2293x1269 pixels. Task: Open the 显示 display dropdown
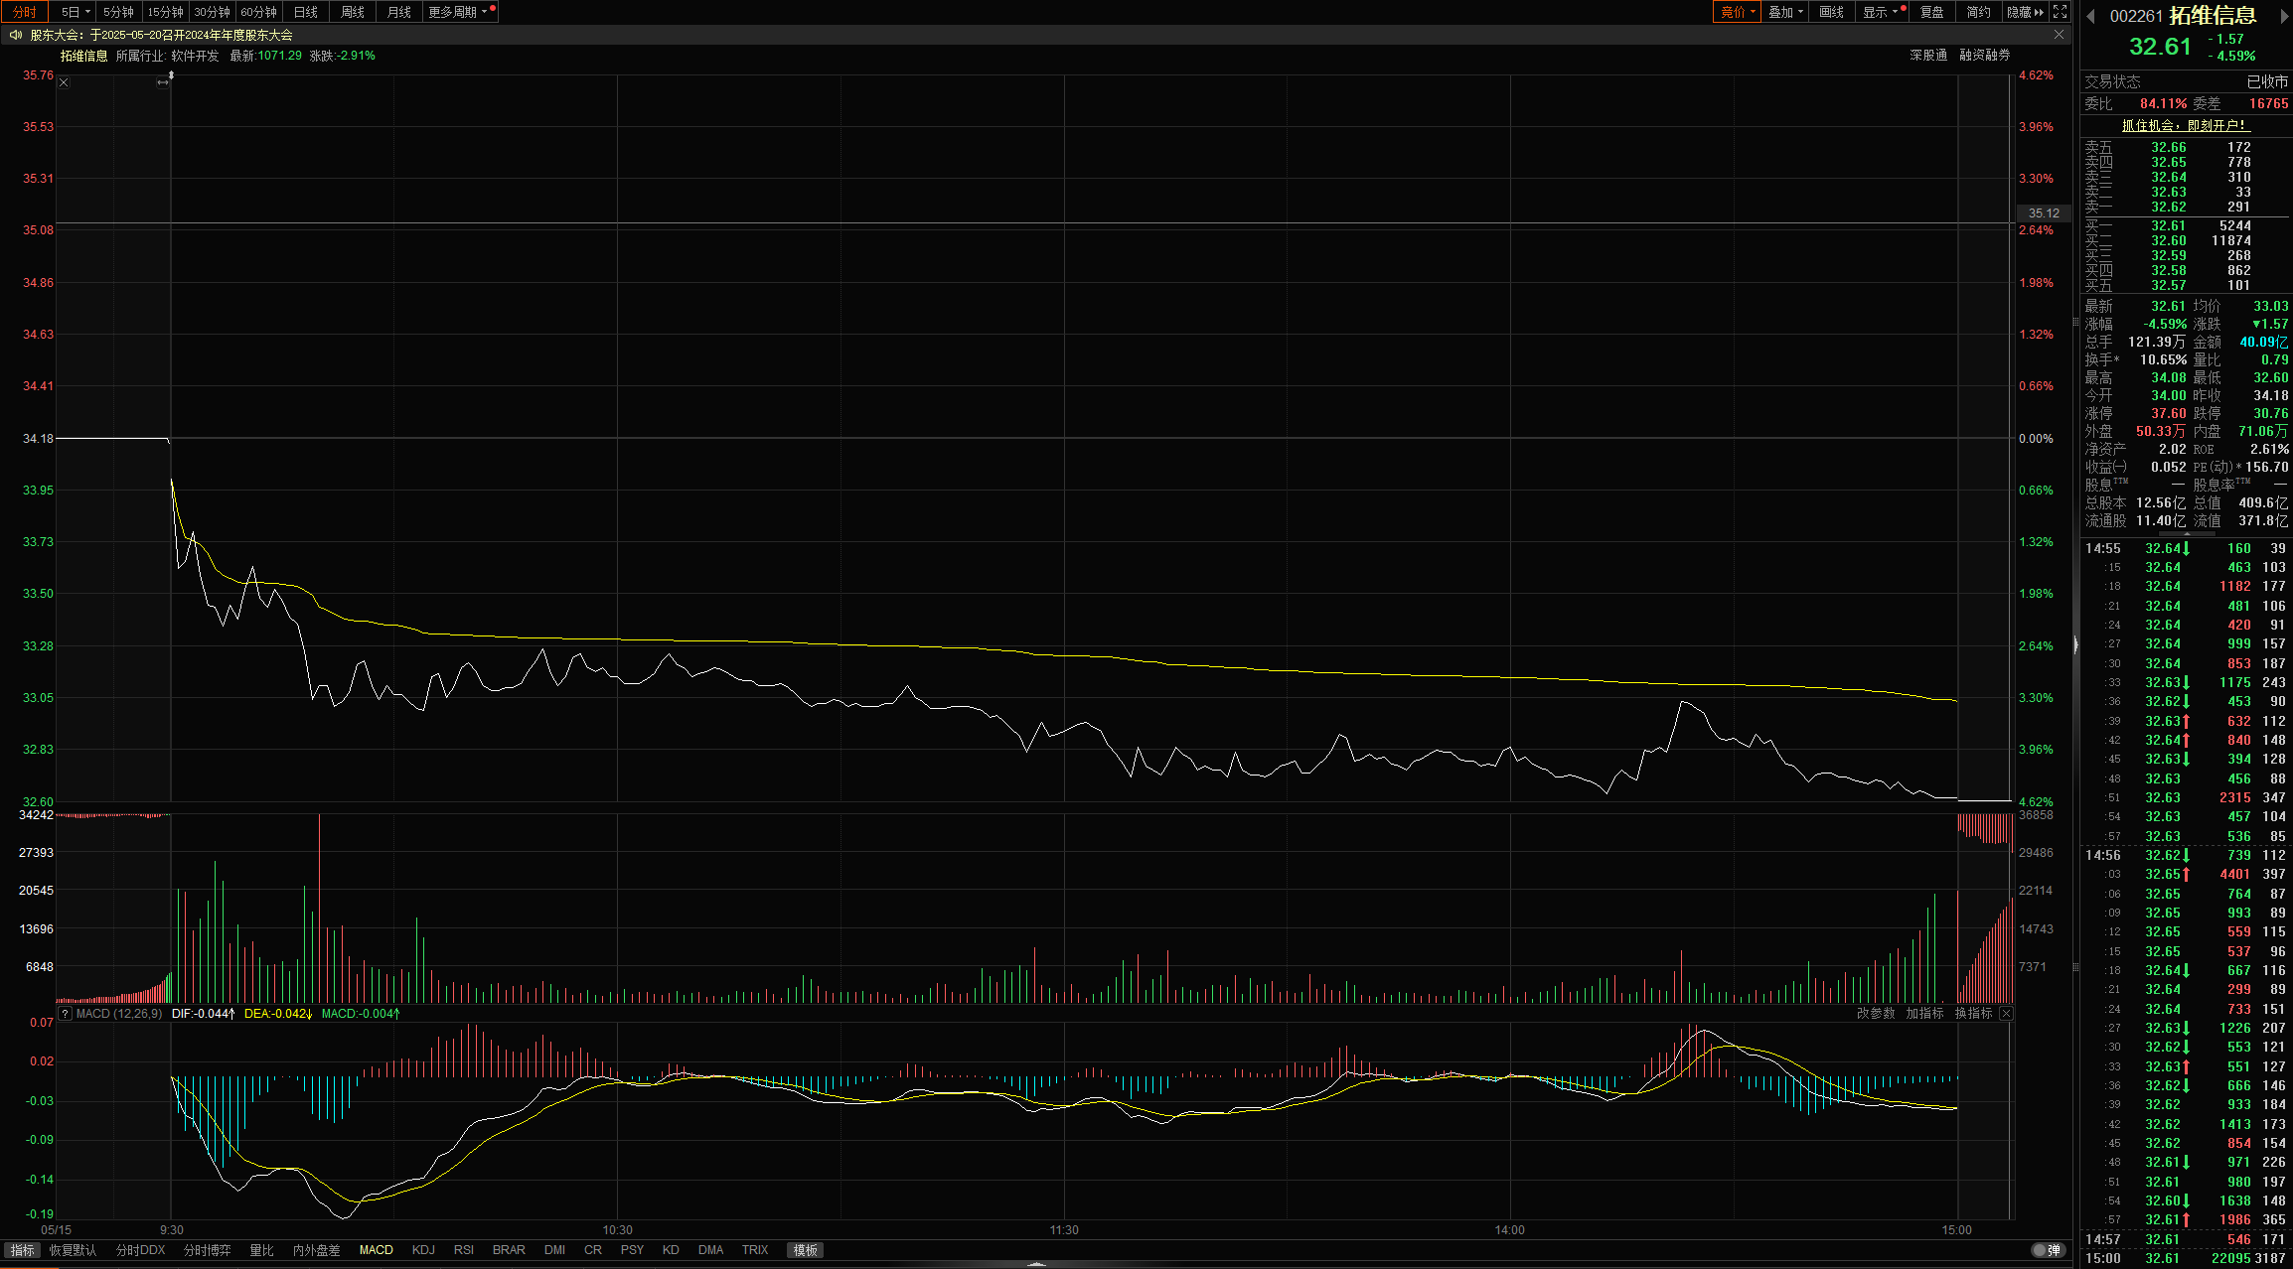[1880, 12]
